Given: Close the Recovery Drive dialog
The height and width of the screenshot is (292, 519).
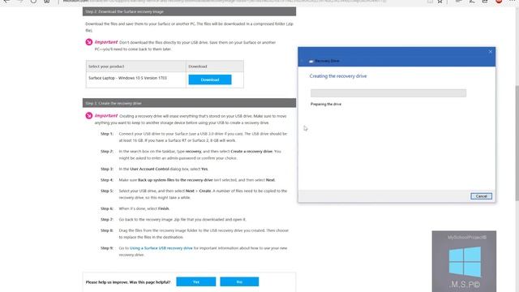Looking at the screenshot, I should coord(490,51).
